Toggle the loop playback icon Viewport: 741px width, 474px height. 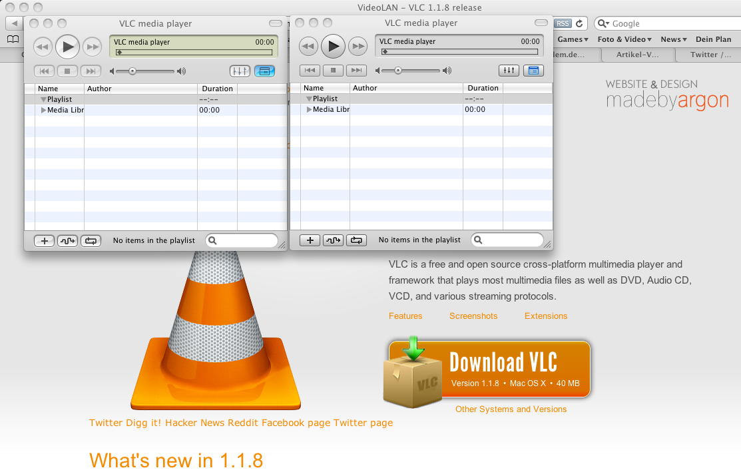pyautogui.click(x=356, y=240)
